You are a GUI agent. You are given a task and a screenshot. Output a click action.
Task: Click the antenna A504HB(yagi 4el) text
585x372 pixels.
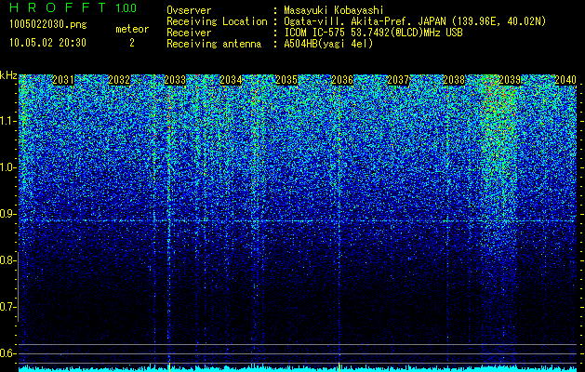(x=328, y=44)
